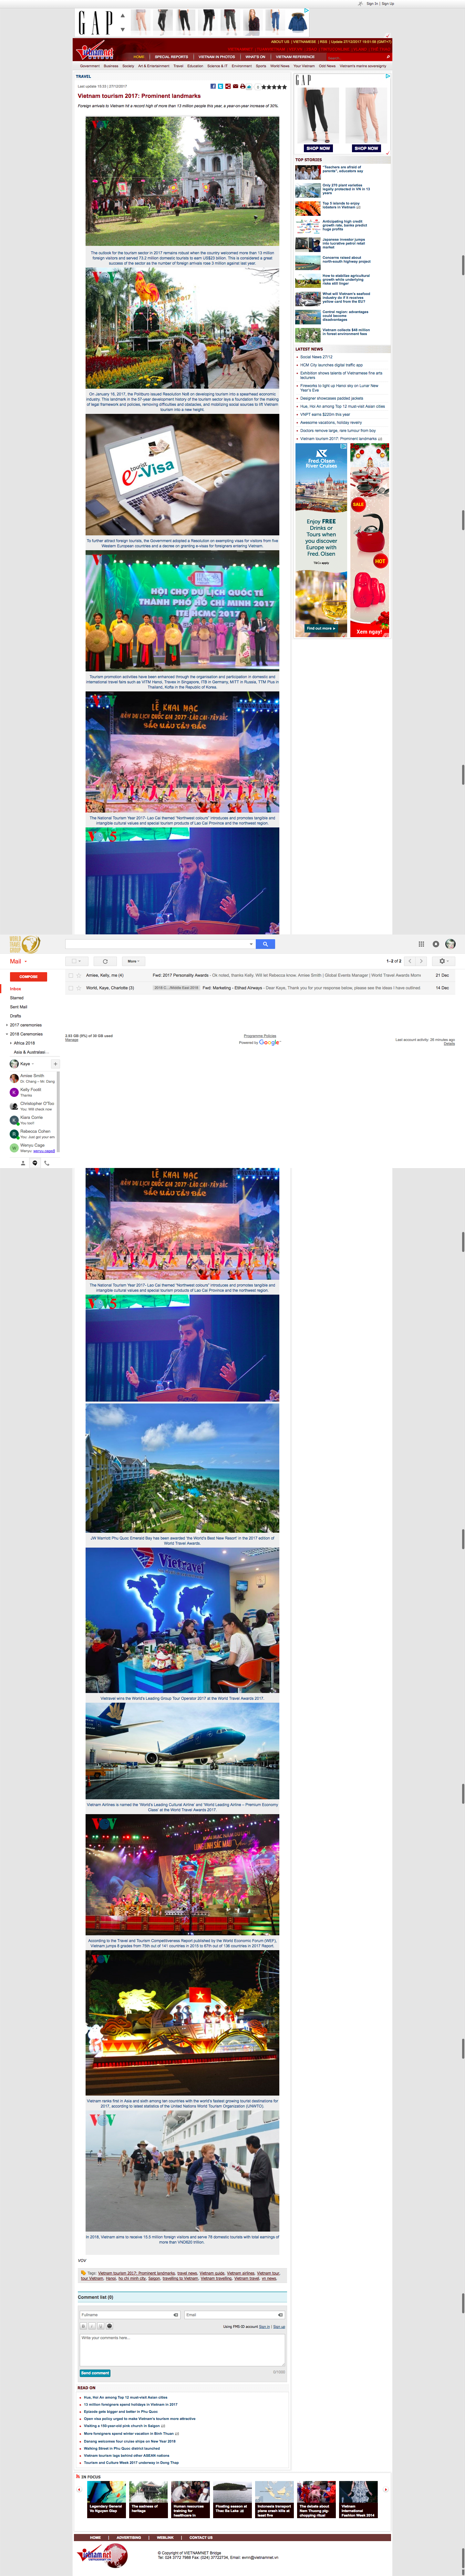465x2576 pixels.
Task: Click the Google account avatar
Action: [450, 944]
